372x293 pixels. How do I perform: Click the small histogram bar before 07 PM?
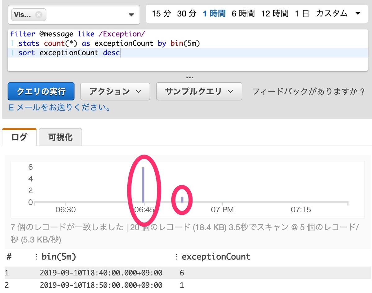point(182,199)
